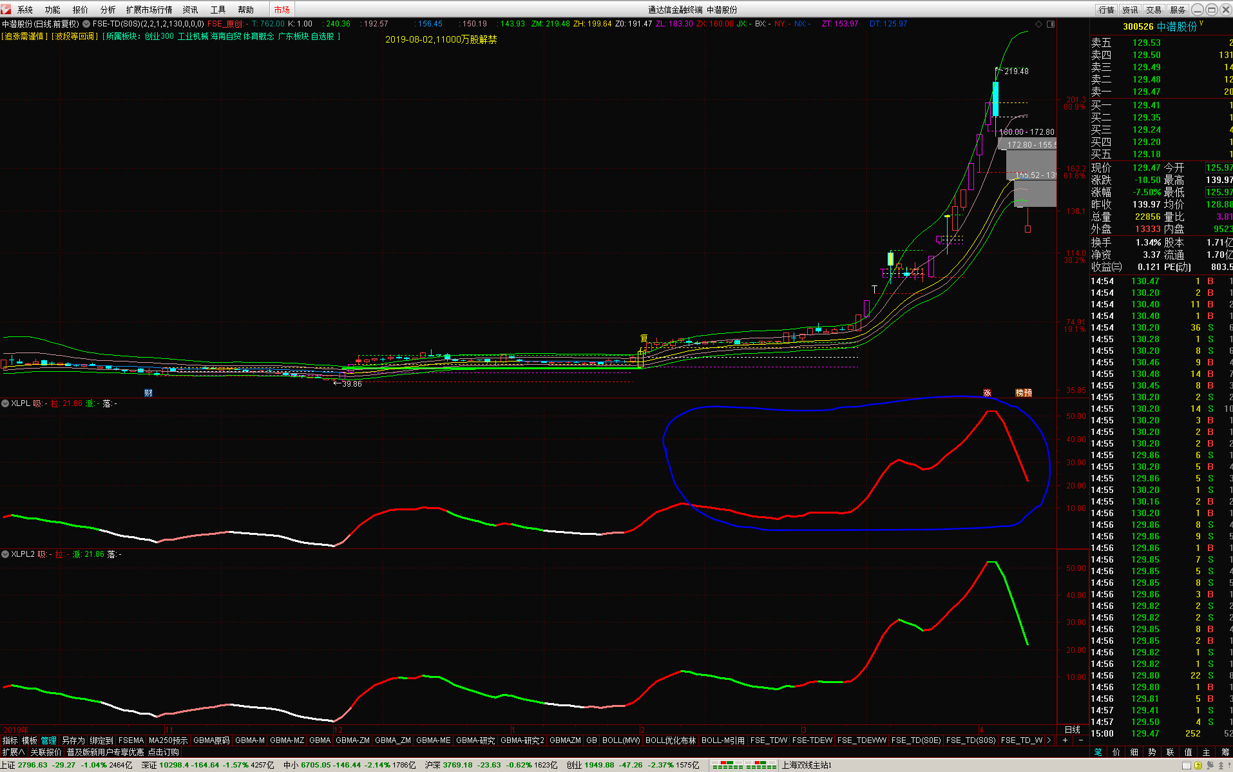Image resolution: width=1233 pixels, height=772 pixels.
Task: Click the diamond marker icon above the chart
Action: pyautogui.click(x=1038, y=24)
